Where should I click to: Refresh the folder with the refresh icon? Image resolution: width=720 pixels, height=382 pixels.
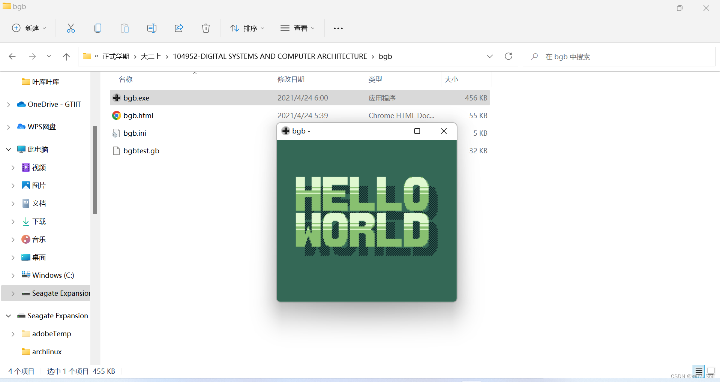click(508, 56)
